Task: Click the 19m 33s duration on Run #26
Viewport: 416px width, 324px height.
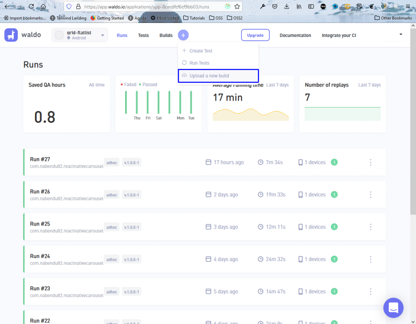Action: click(x=276, y=195)
